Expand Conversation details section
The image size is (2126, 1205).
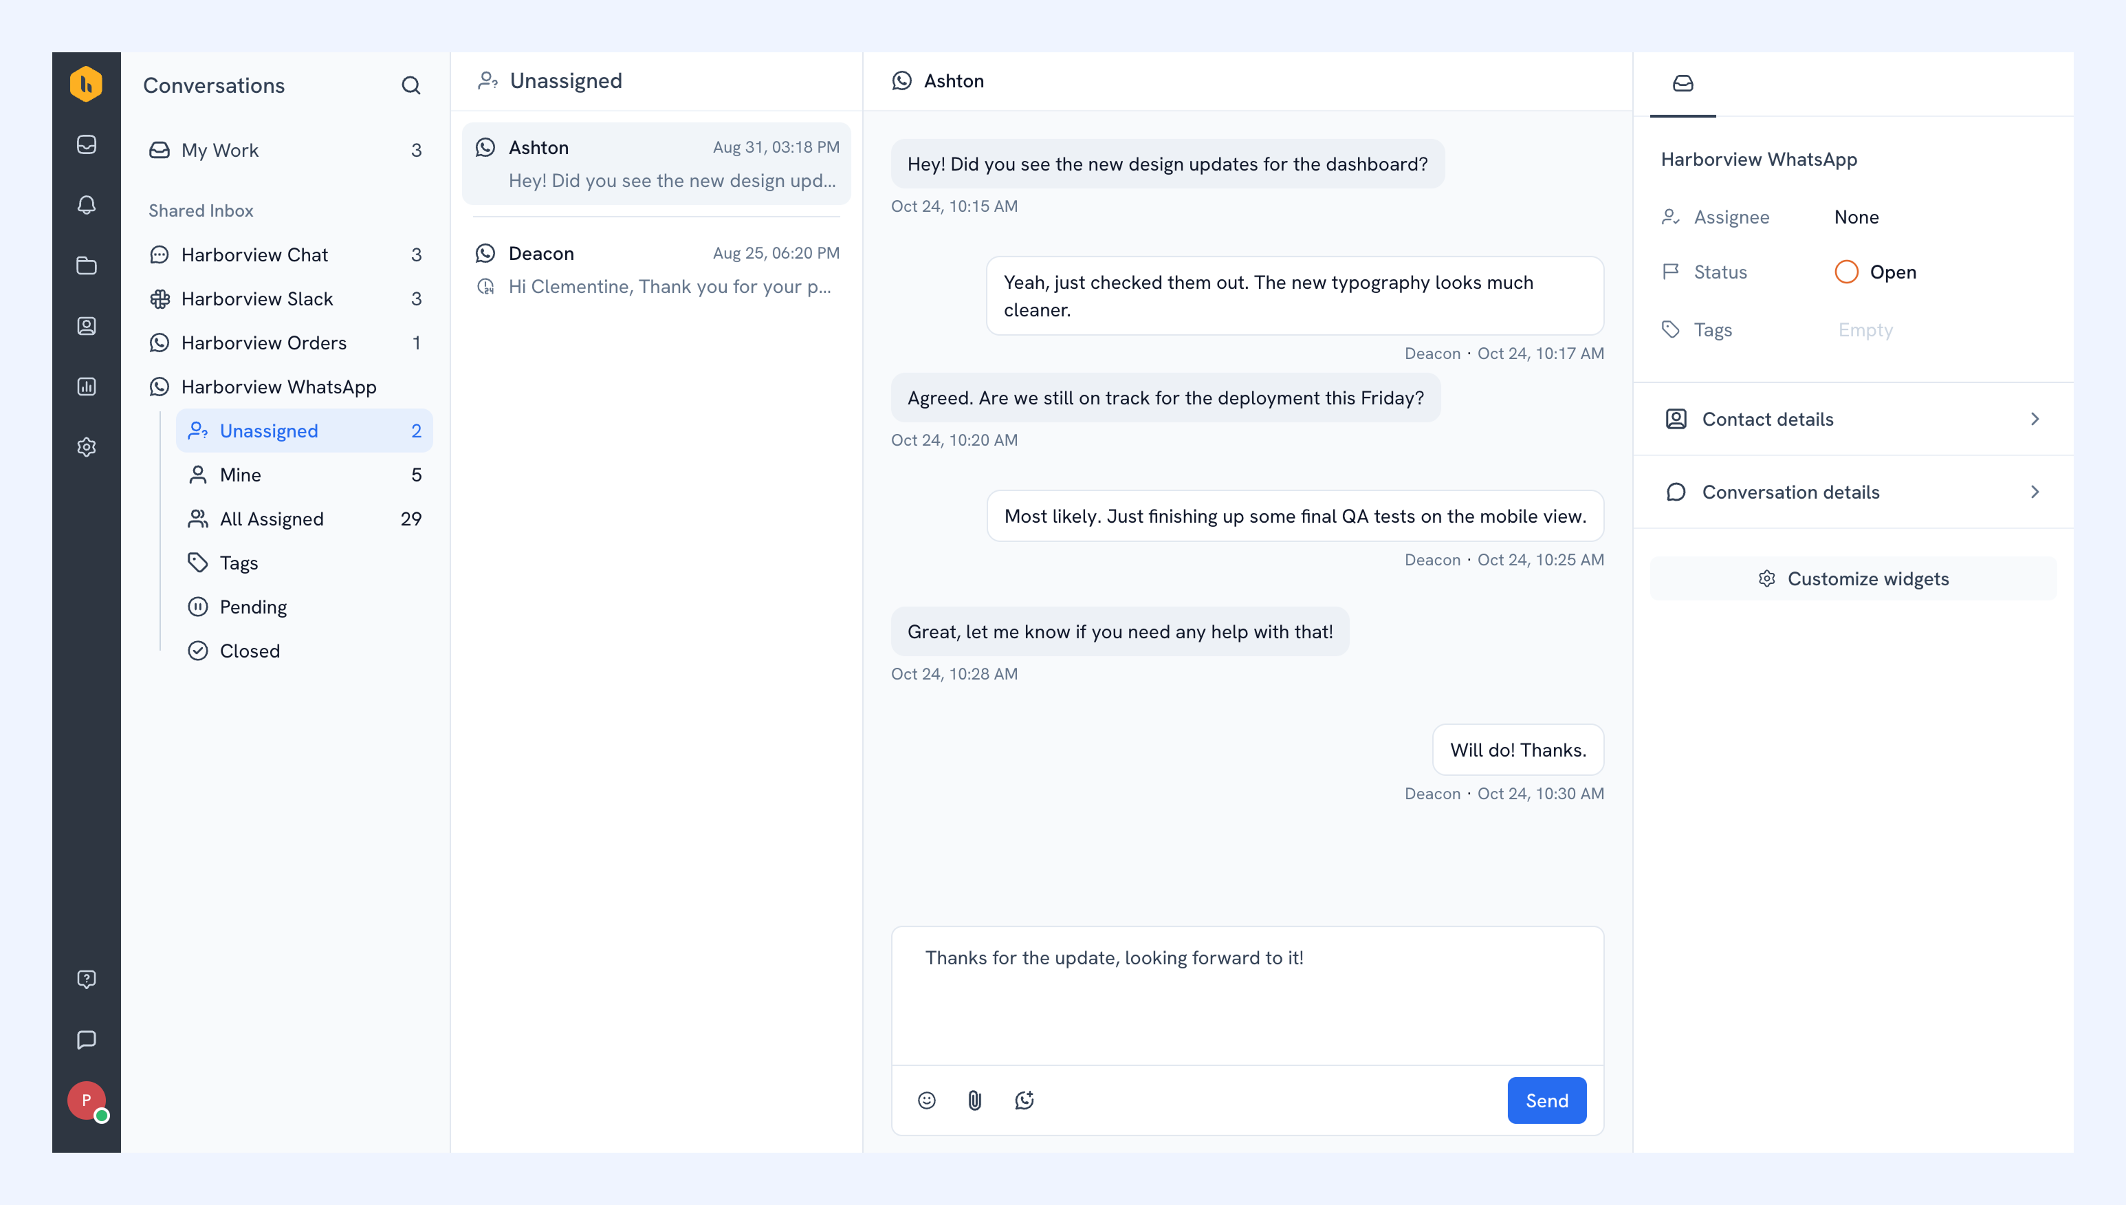pos(1853,492)
